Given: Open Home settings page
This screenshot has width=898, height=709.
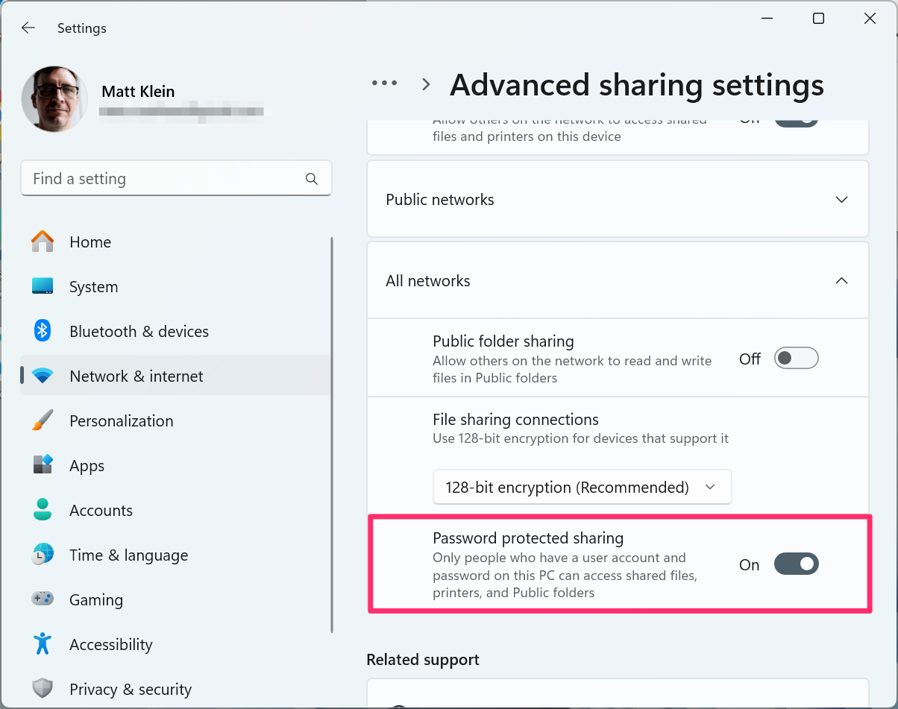Looking at the screenshot, I should pos(176,242).
